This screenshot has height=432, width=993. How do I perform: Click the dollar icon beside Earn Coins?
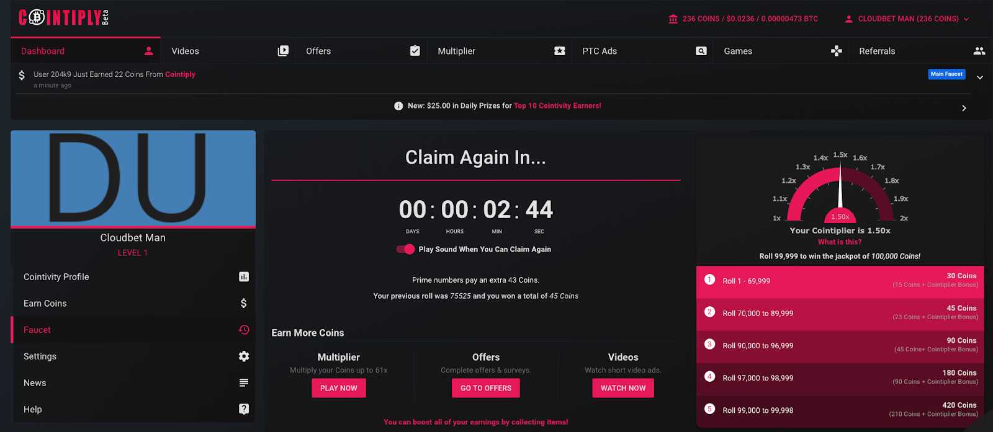[x=244, y=303]
